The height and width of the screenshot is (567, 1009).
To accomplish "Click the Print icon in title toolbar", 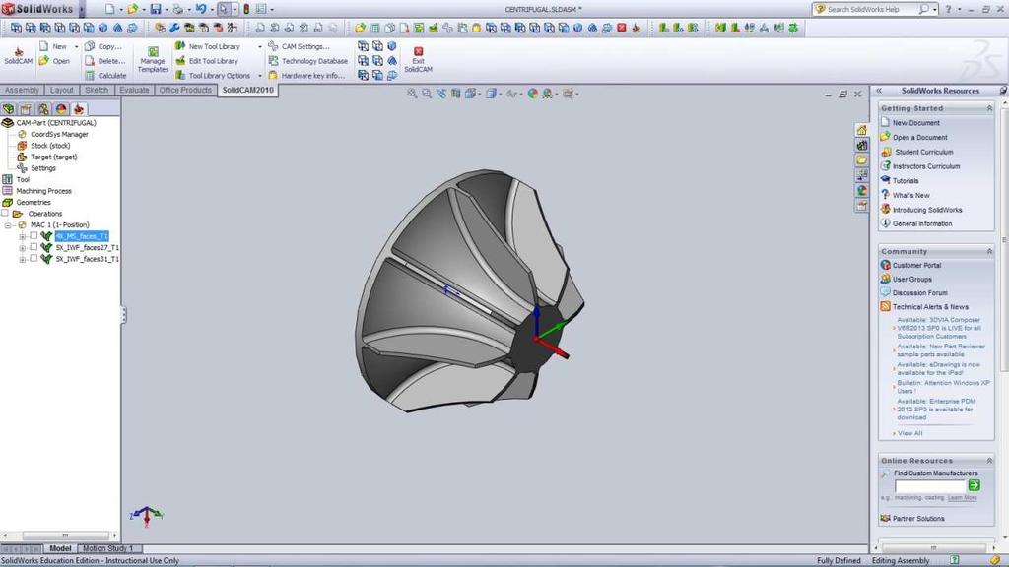I will pos(177,9).
